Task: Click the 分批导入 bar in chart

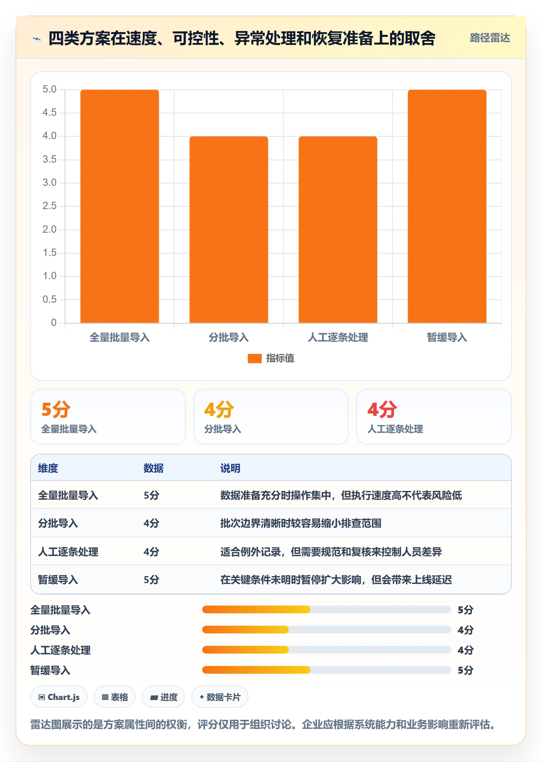Action: coord(229,230)
